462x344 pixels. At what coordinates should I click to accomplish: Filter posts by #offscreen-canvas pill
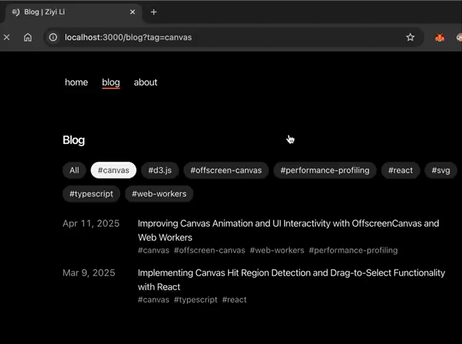coord(226,170)
